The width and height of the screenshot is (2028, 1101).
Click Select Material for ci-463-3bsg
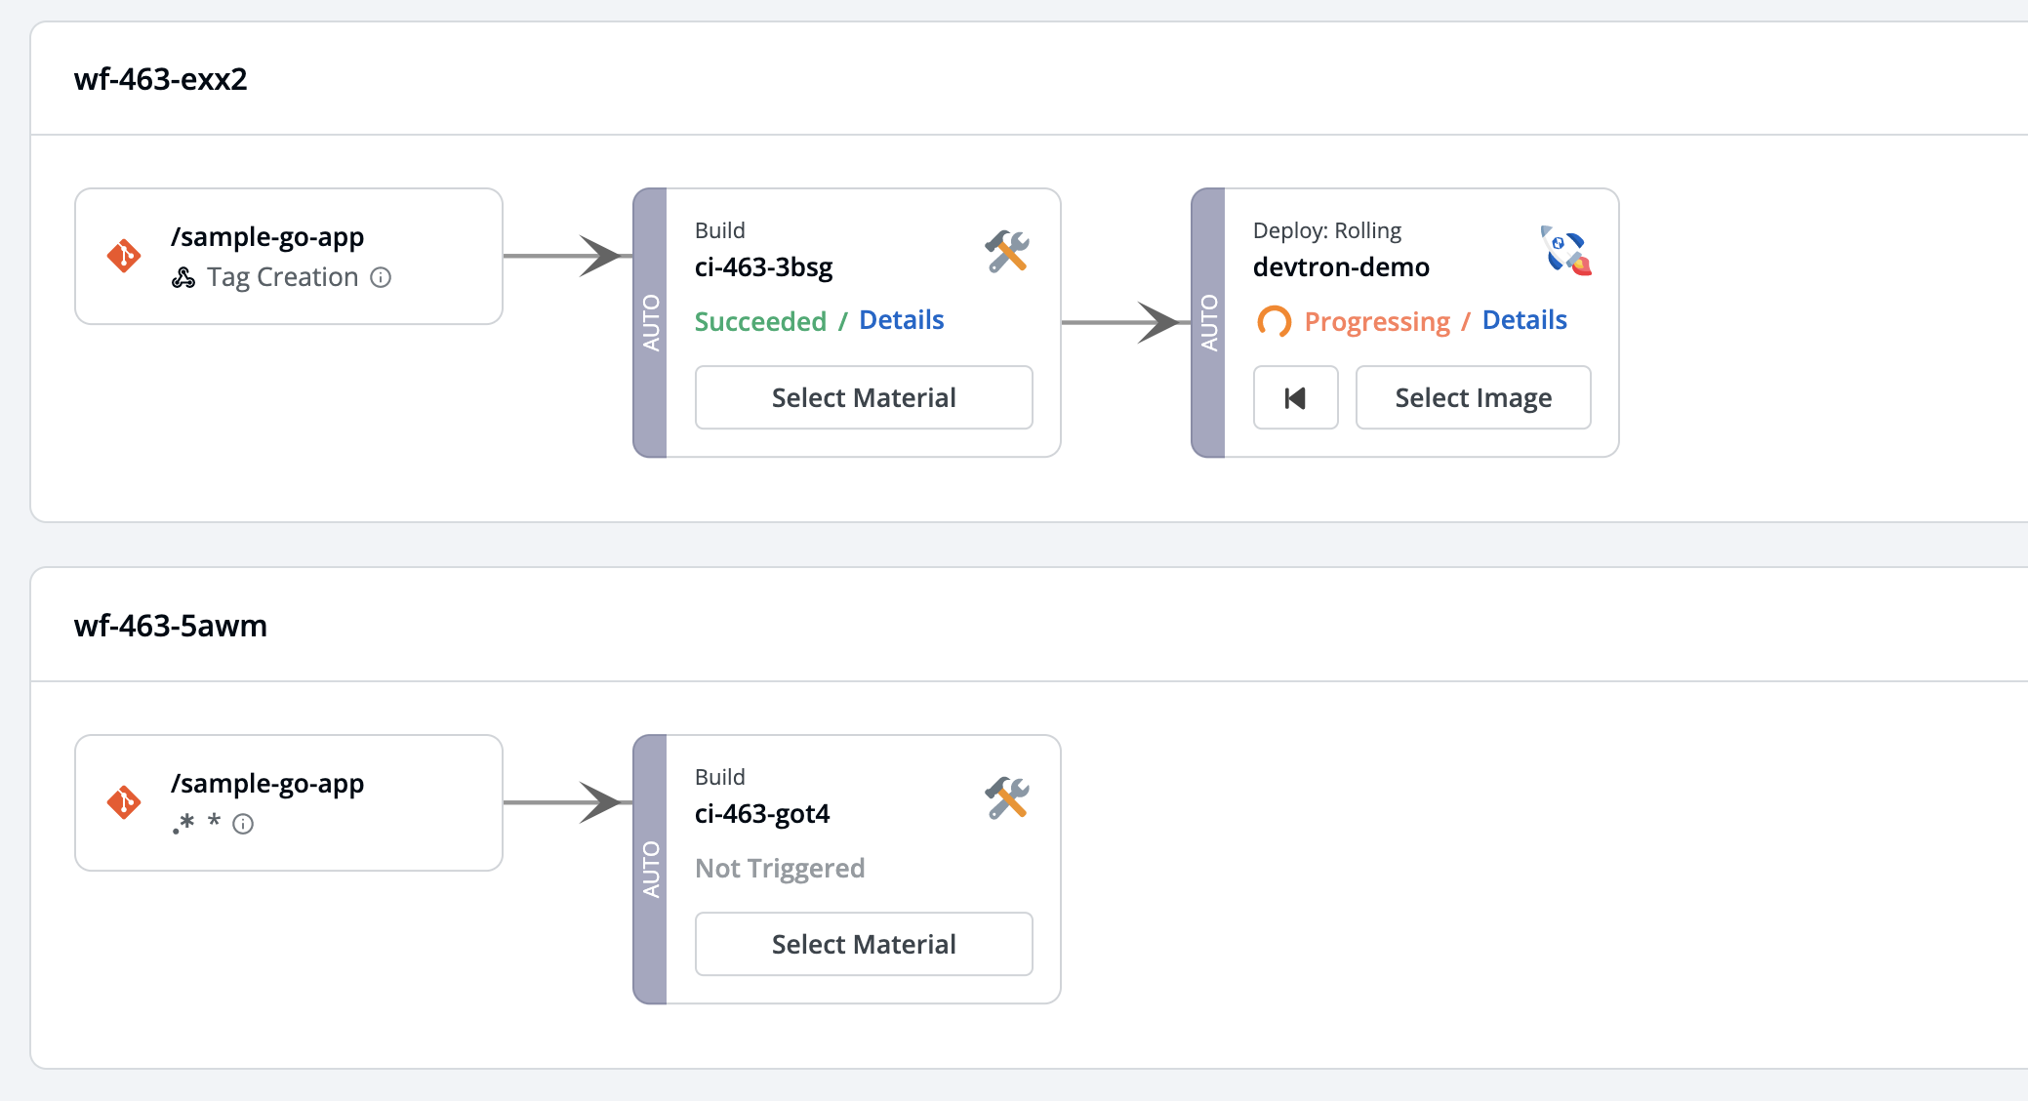863,398
